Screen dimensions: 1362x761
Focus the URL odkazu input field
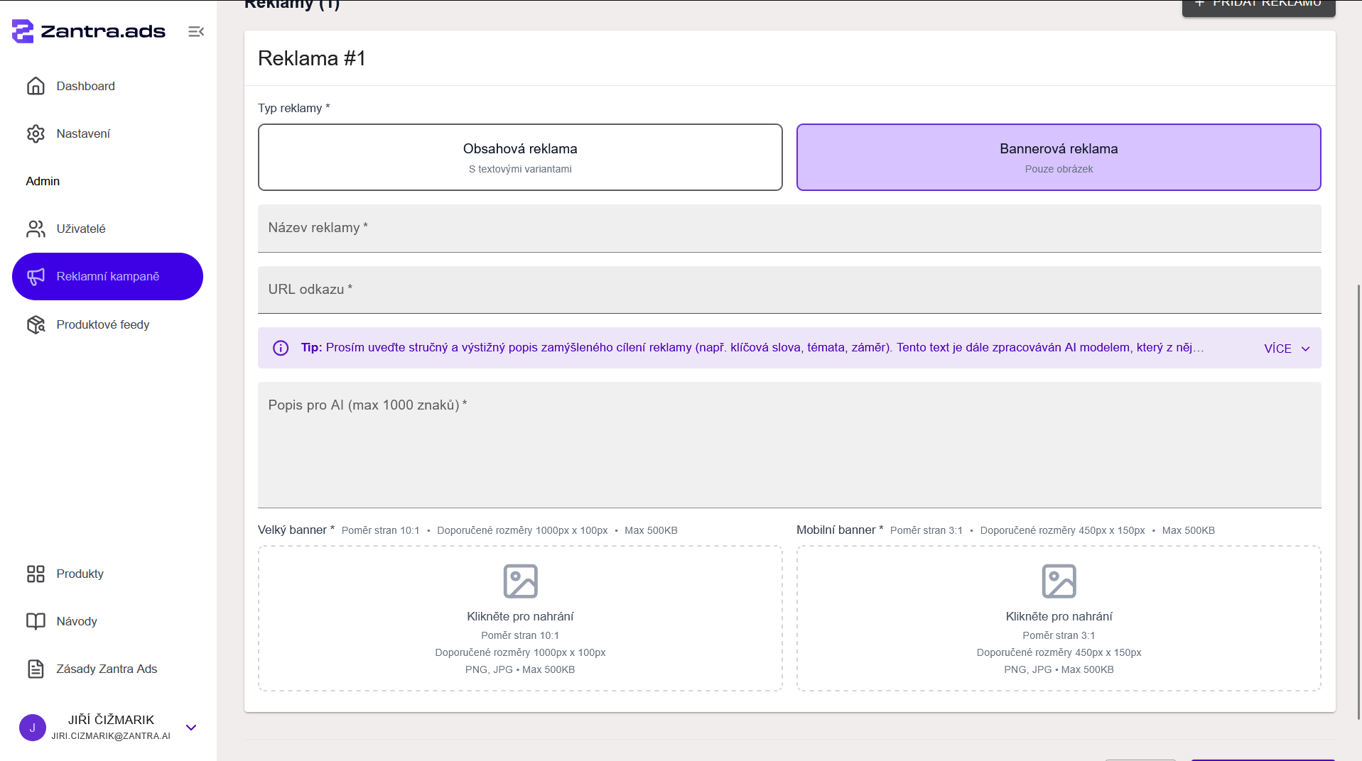pyautogui.click(x=789, y=290)
